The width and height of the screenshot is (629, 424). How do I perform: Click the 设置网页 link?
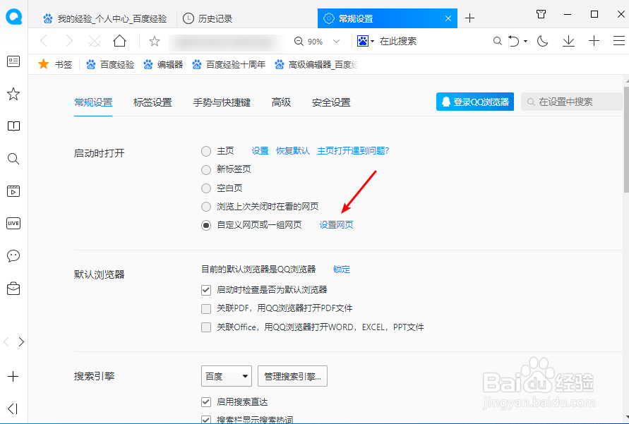click(x=336, y=224)
